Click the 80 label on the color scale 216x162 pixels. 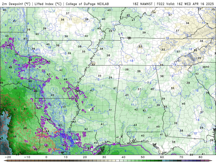click(201, 157)
